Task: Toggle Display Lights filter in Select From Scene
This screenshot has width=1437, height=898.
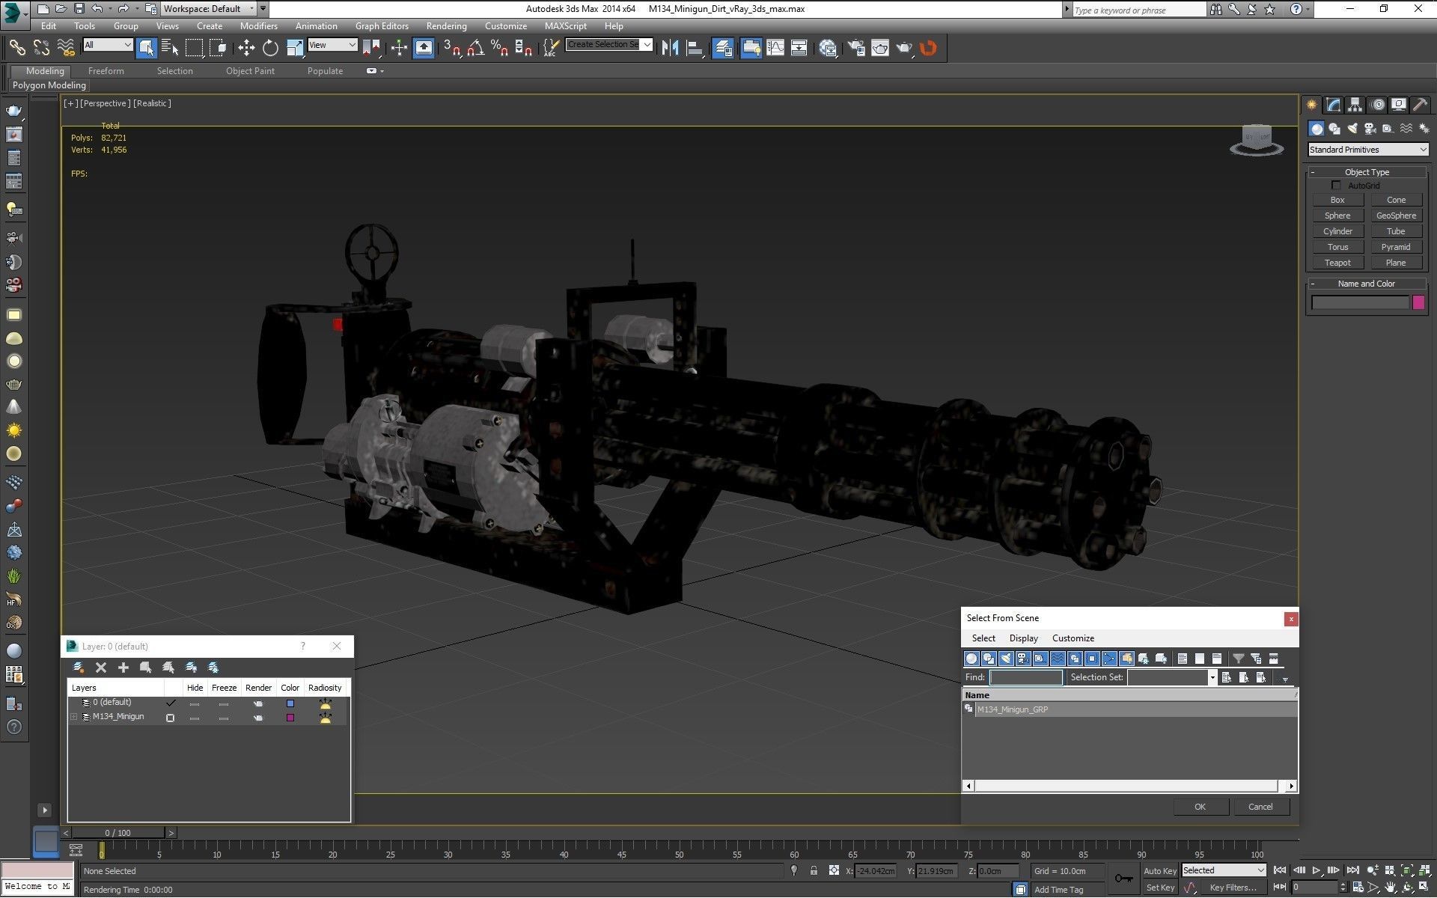Action: click(x=1006, y=659)
